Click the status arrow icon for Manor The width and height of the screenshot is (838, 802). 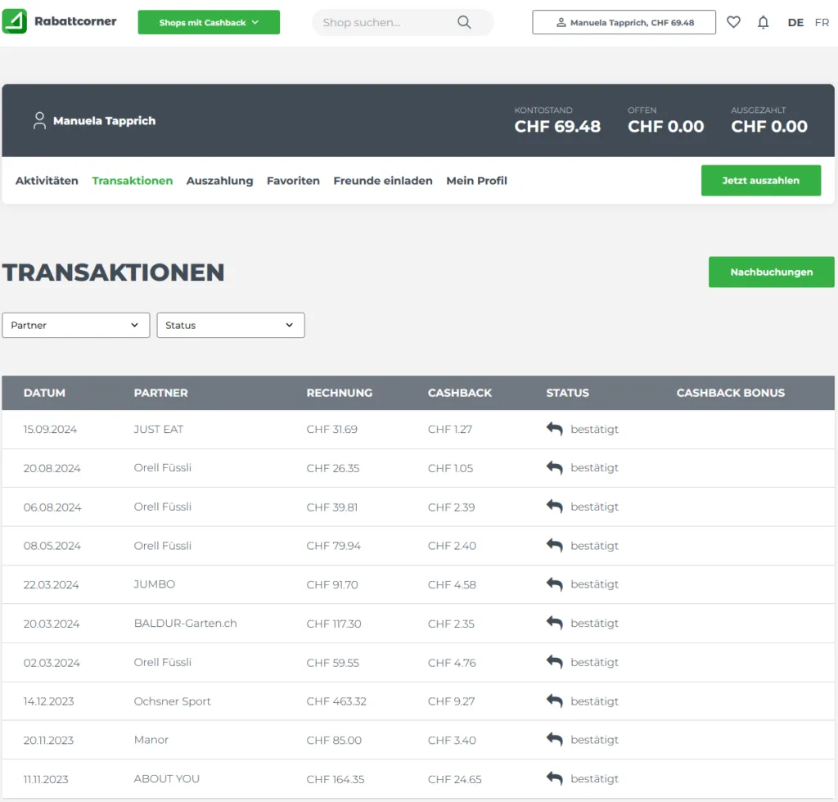click(554, 740)
